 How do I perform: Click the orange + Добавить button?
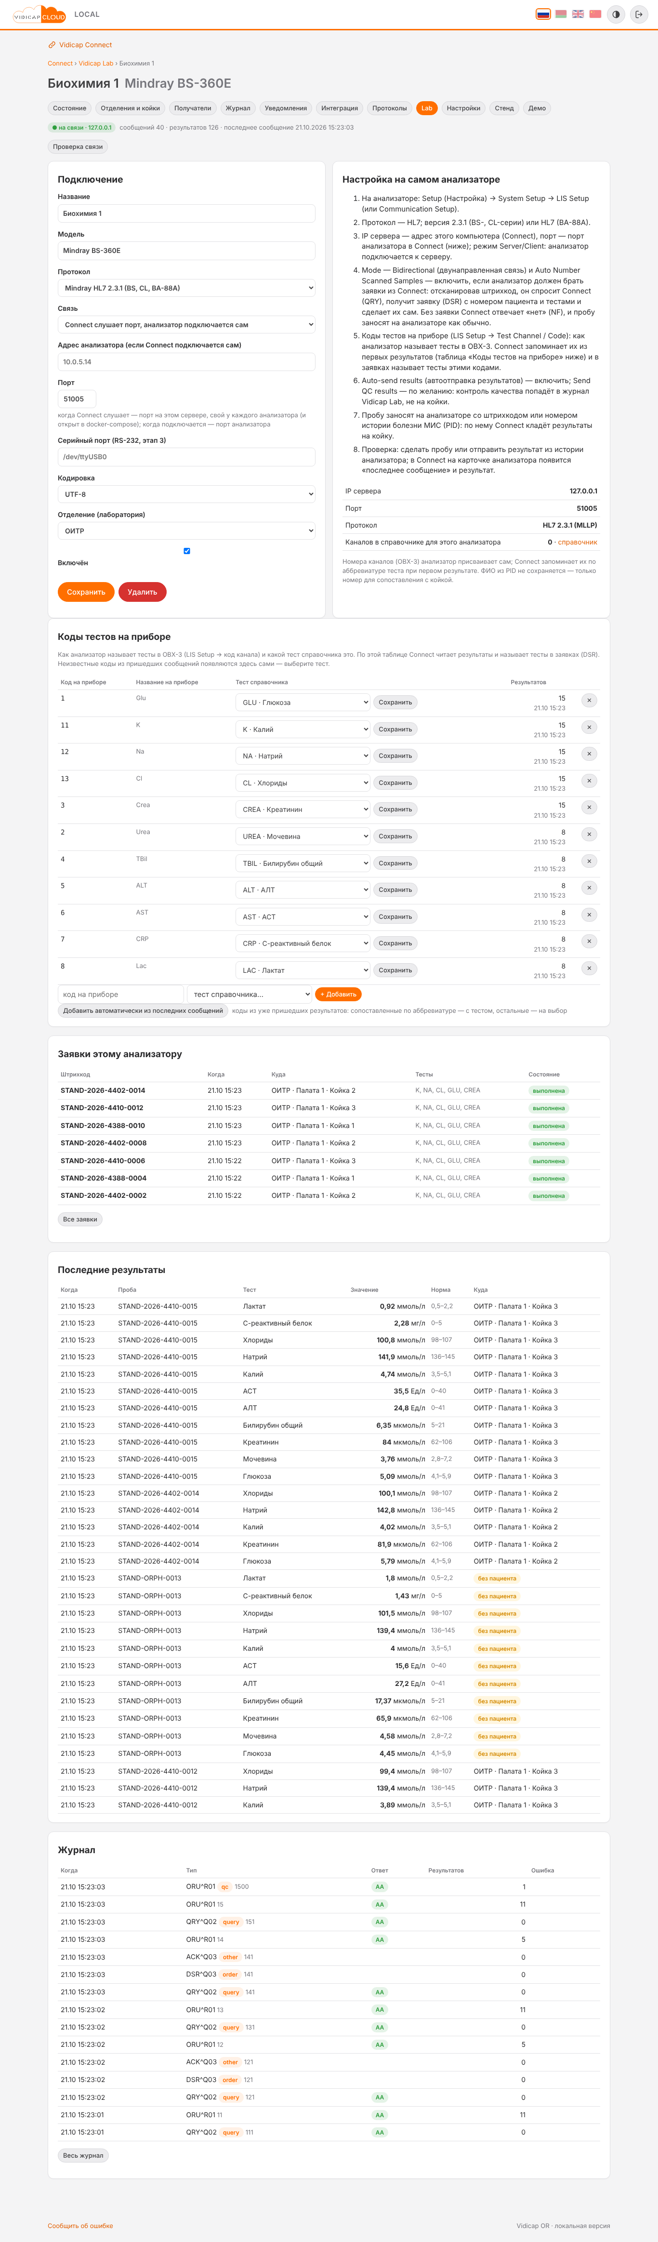339,994
